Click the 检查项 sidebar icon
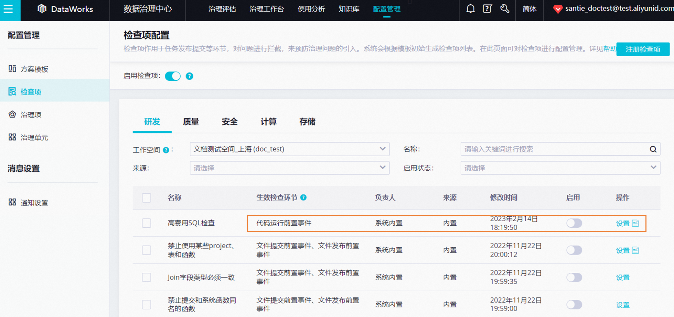674x317 pixels. [12, 91]
